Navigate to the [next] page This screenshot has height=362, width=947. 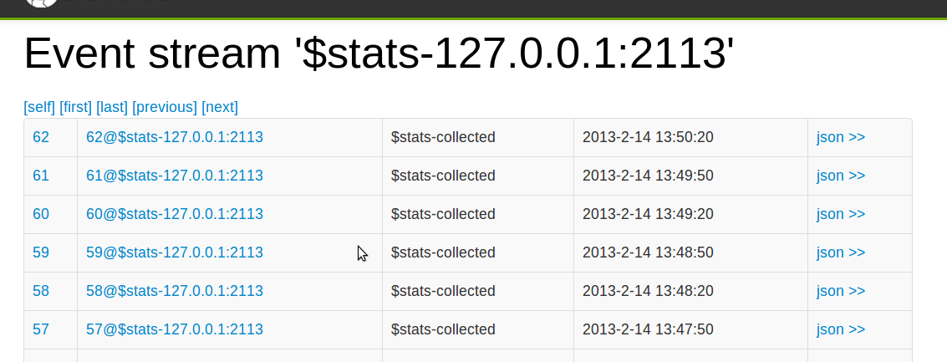(x=220, y=107)
